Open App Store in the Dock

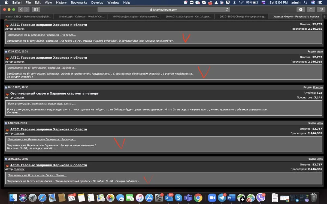(x=149, y=198)
